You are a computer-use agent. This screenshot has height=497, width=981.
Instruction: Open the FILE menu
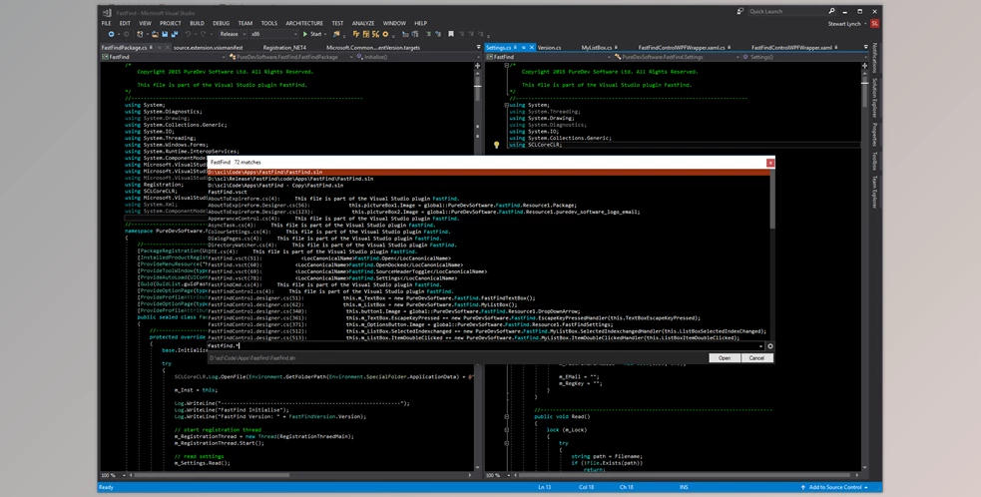pyautogui.click(x=107, y=23)
